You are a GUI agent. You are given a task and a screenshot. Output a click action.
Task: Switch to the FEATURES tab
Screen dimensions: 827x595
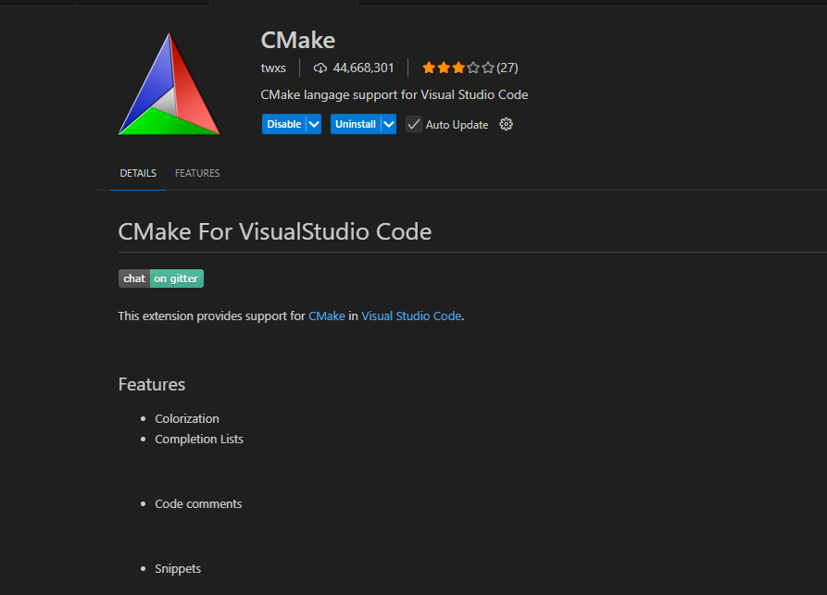pos(197,173)
